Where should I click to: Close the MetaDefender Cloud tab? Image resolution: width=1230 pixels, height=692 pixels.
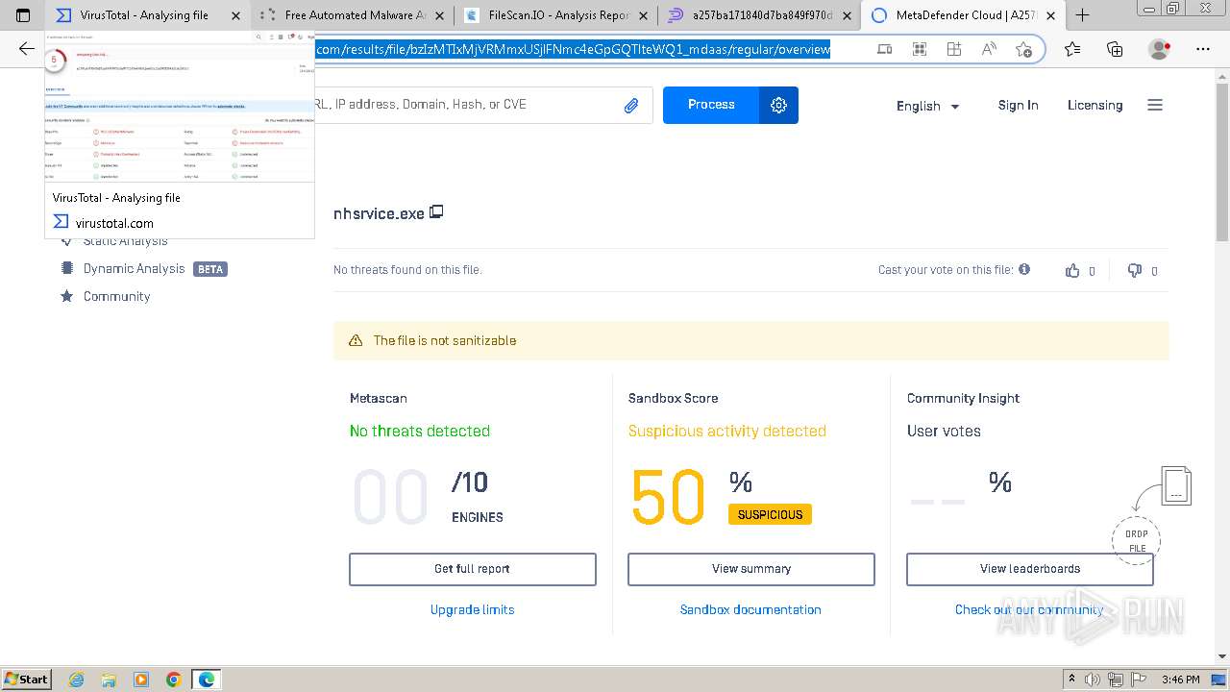tap(1050, 15)
